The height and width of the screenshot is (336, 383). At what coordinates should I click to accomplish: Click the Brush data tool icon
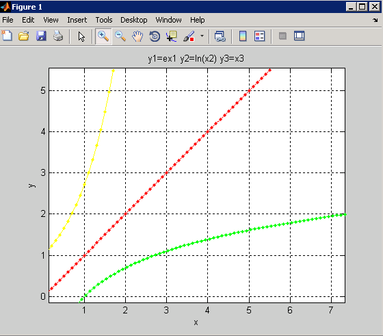coord(189,36)
